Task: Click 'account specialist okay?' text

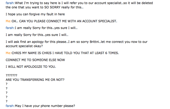Action: click(x=24, y=46)
